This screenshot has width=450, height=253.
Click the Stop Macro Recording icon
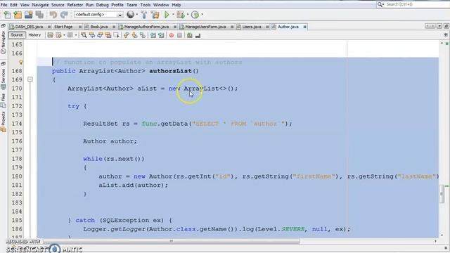[179, 35]
